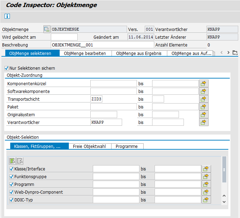Switch to the ObjMenge aus Ergebnis tab

[x=139, y=53]
